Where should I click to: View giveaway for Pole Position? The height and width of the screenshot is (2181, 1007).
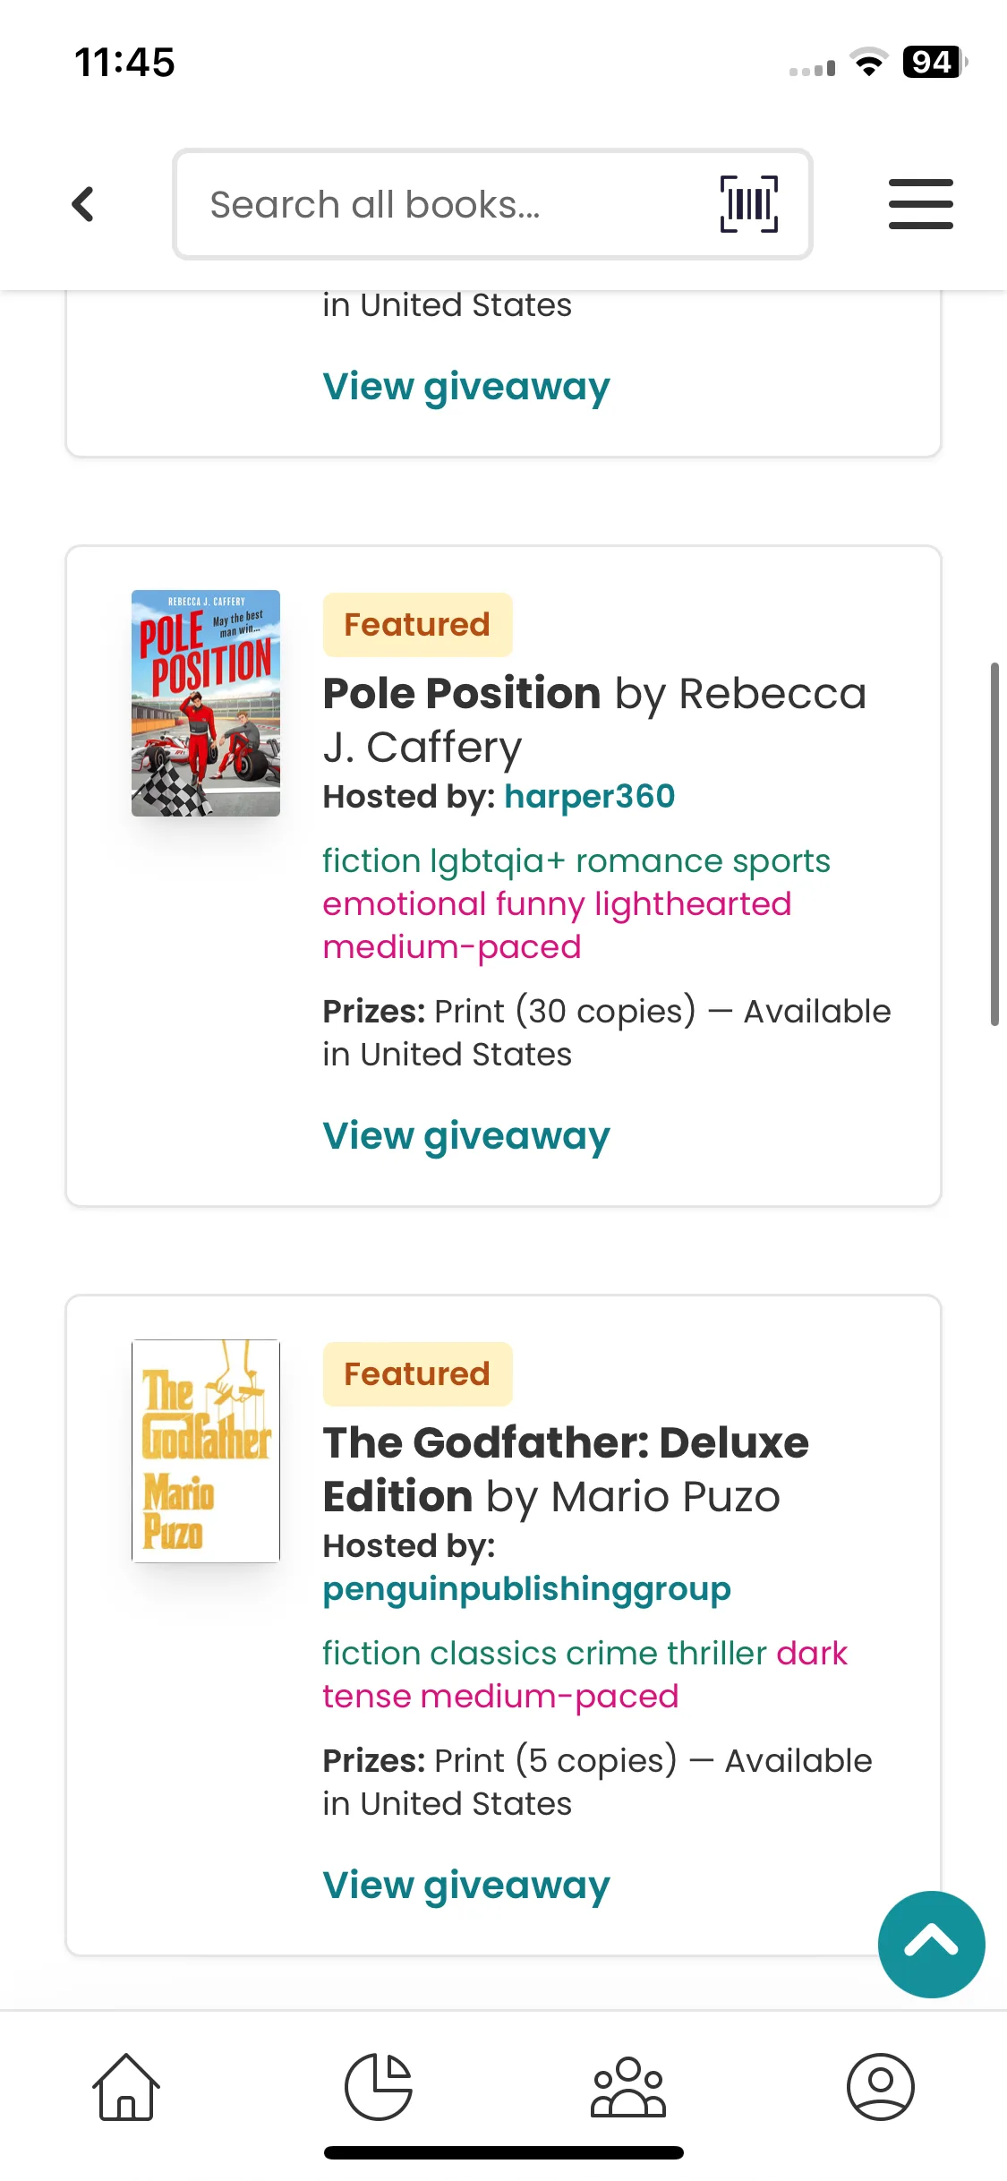pos(465,1135)
